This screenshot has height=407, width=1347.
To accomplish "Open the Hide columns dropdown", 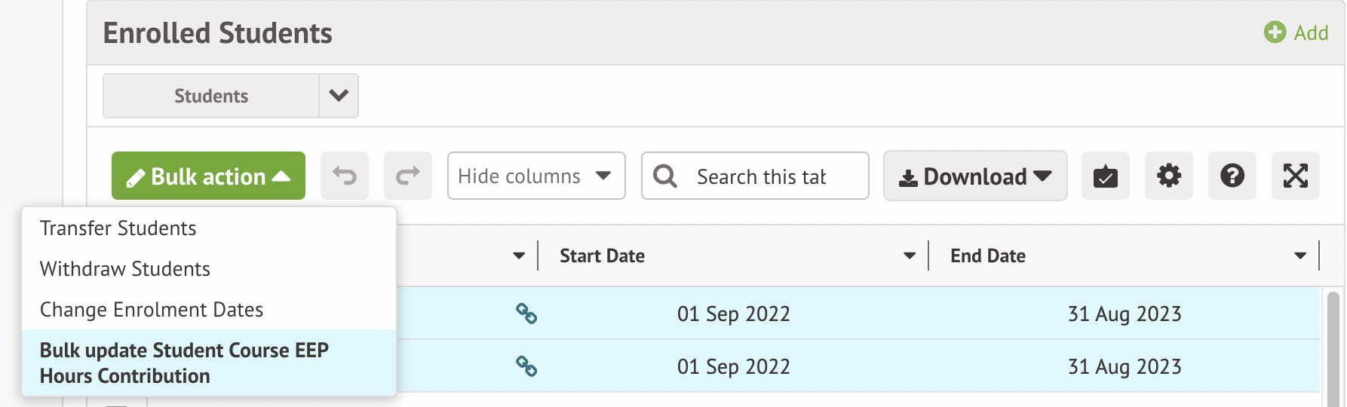I will [x=535, y=176].
